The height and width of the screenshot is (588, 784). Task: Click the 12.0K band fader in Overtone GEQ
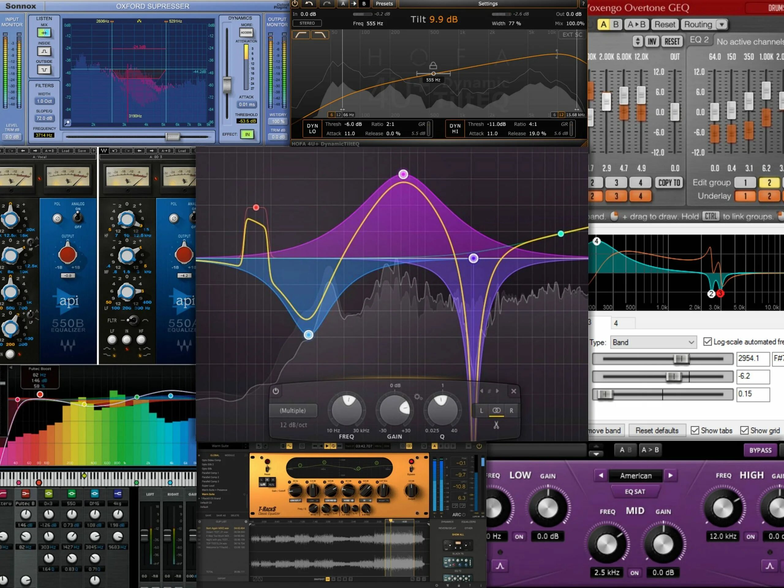pyautogui.click(x=641, y=96)
